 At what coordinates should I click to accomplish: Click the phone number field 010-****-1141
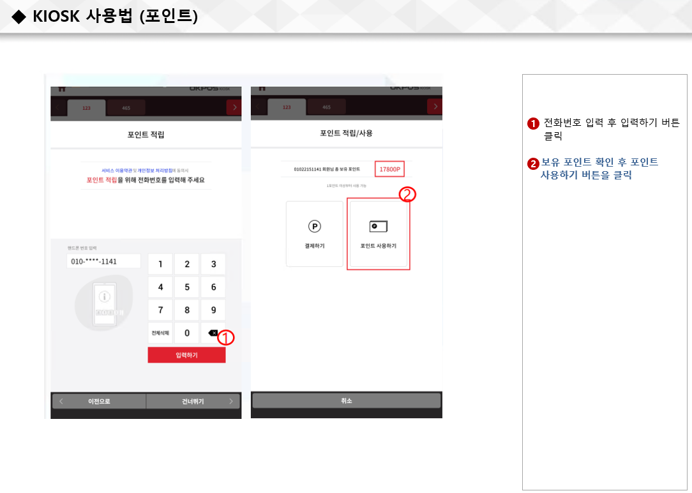[103, 261]
